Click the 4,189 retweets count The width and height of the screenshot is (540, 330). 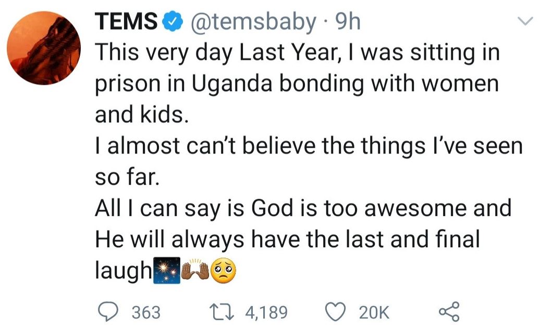tap(266, 312)
